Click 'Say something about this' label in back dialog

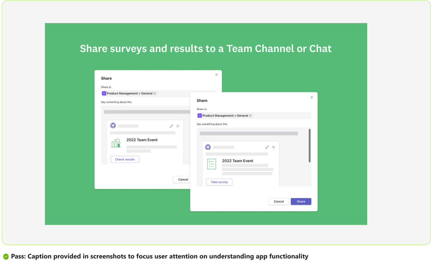(x=116, y=102)
